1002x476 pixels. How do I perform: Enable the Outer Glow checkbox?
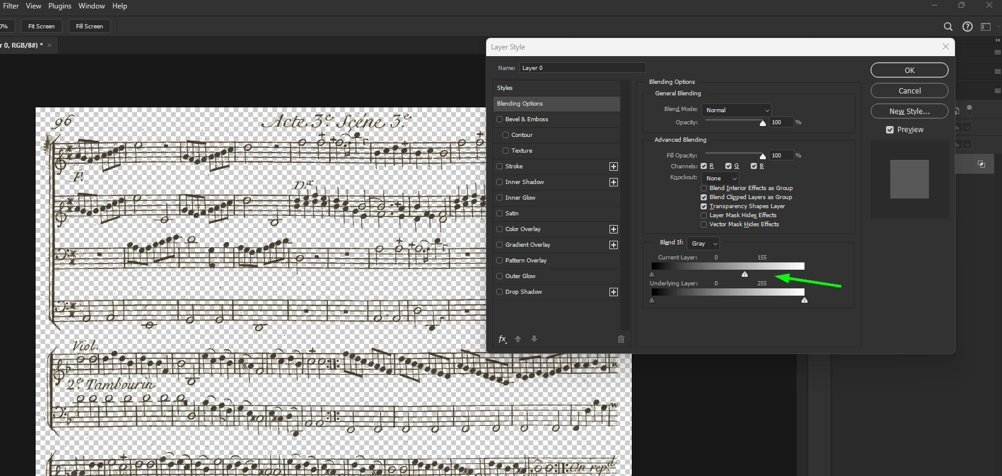click(499, 276)
